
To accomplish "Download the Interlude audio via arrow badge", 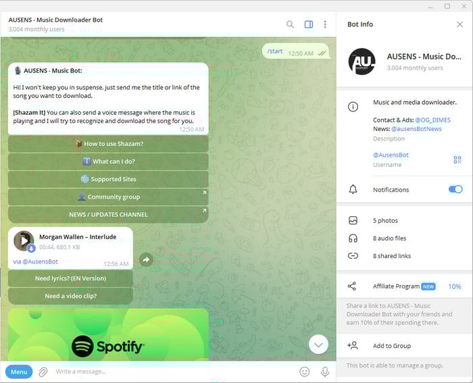I will 31,249.
